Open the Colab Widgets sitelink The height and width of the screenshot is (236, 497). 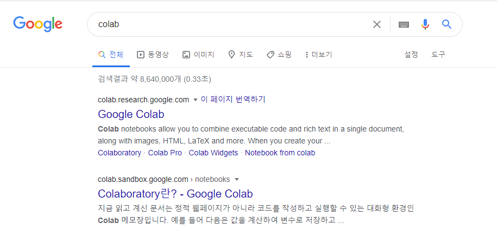click(213, 153)
